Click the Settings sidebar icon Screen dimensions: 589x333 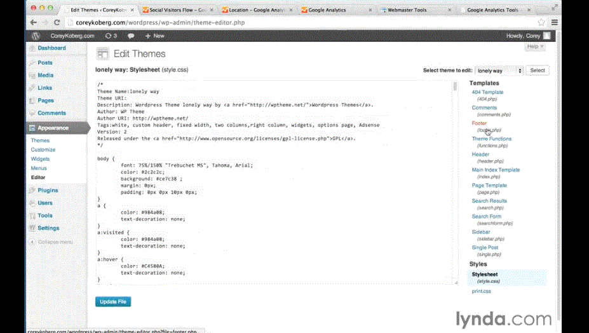pos(32,228)
